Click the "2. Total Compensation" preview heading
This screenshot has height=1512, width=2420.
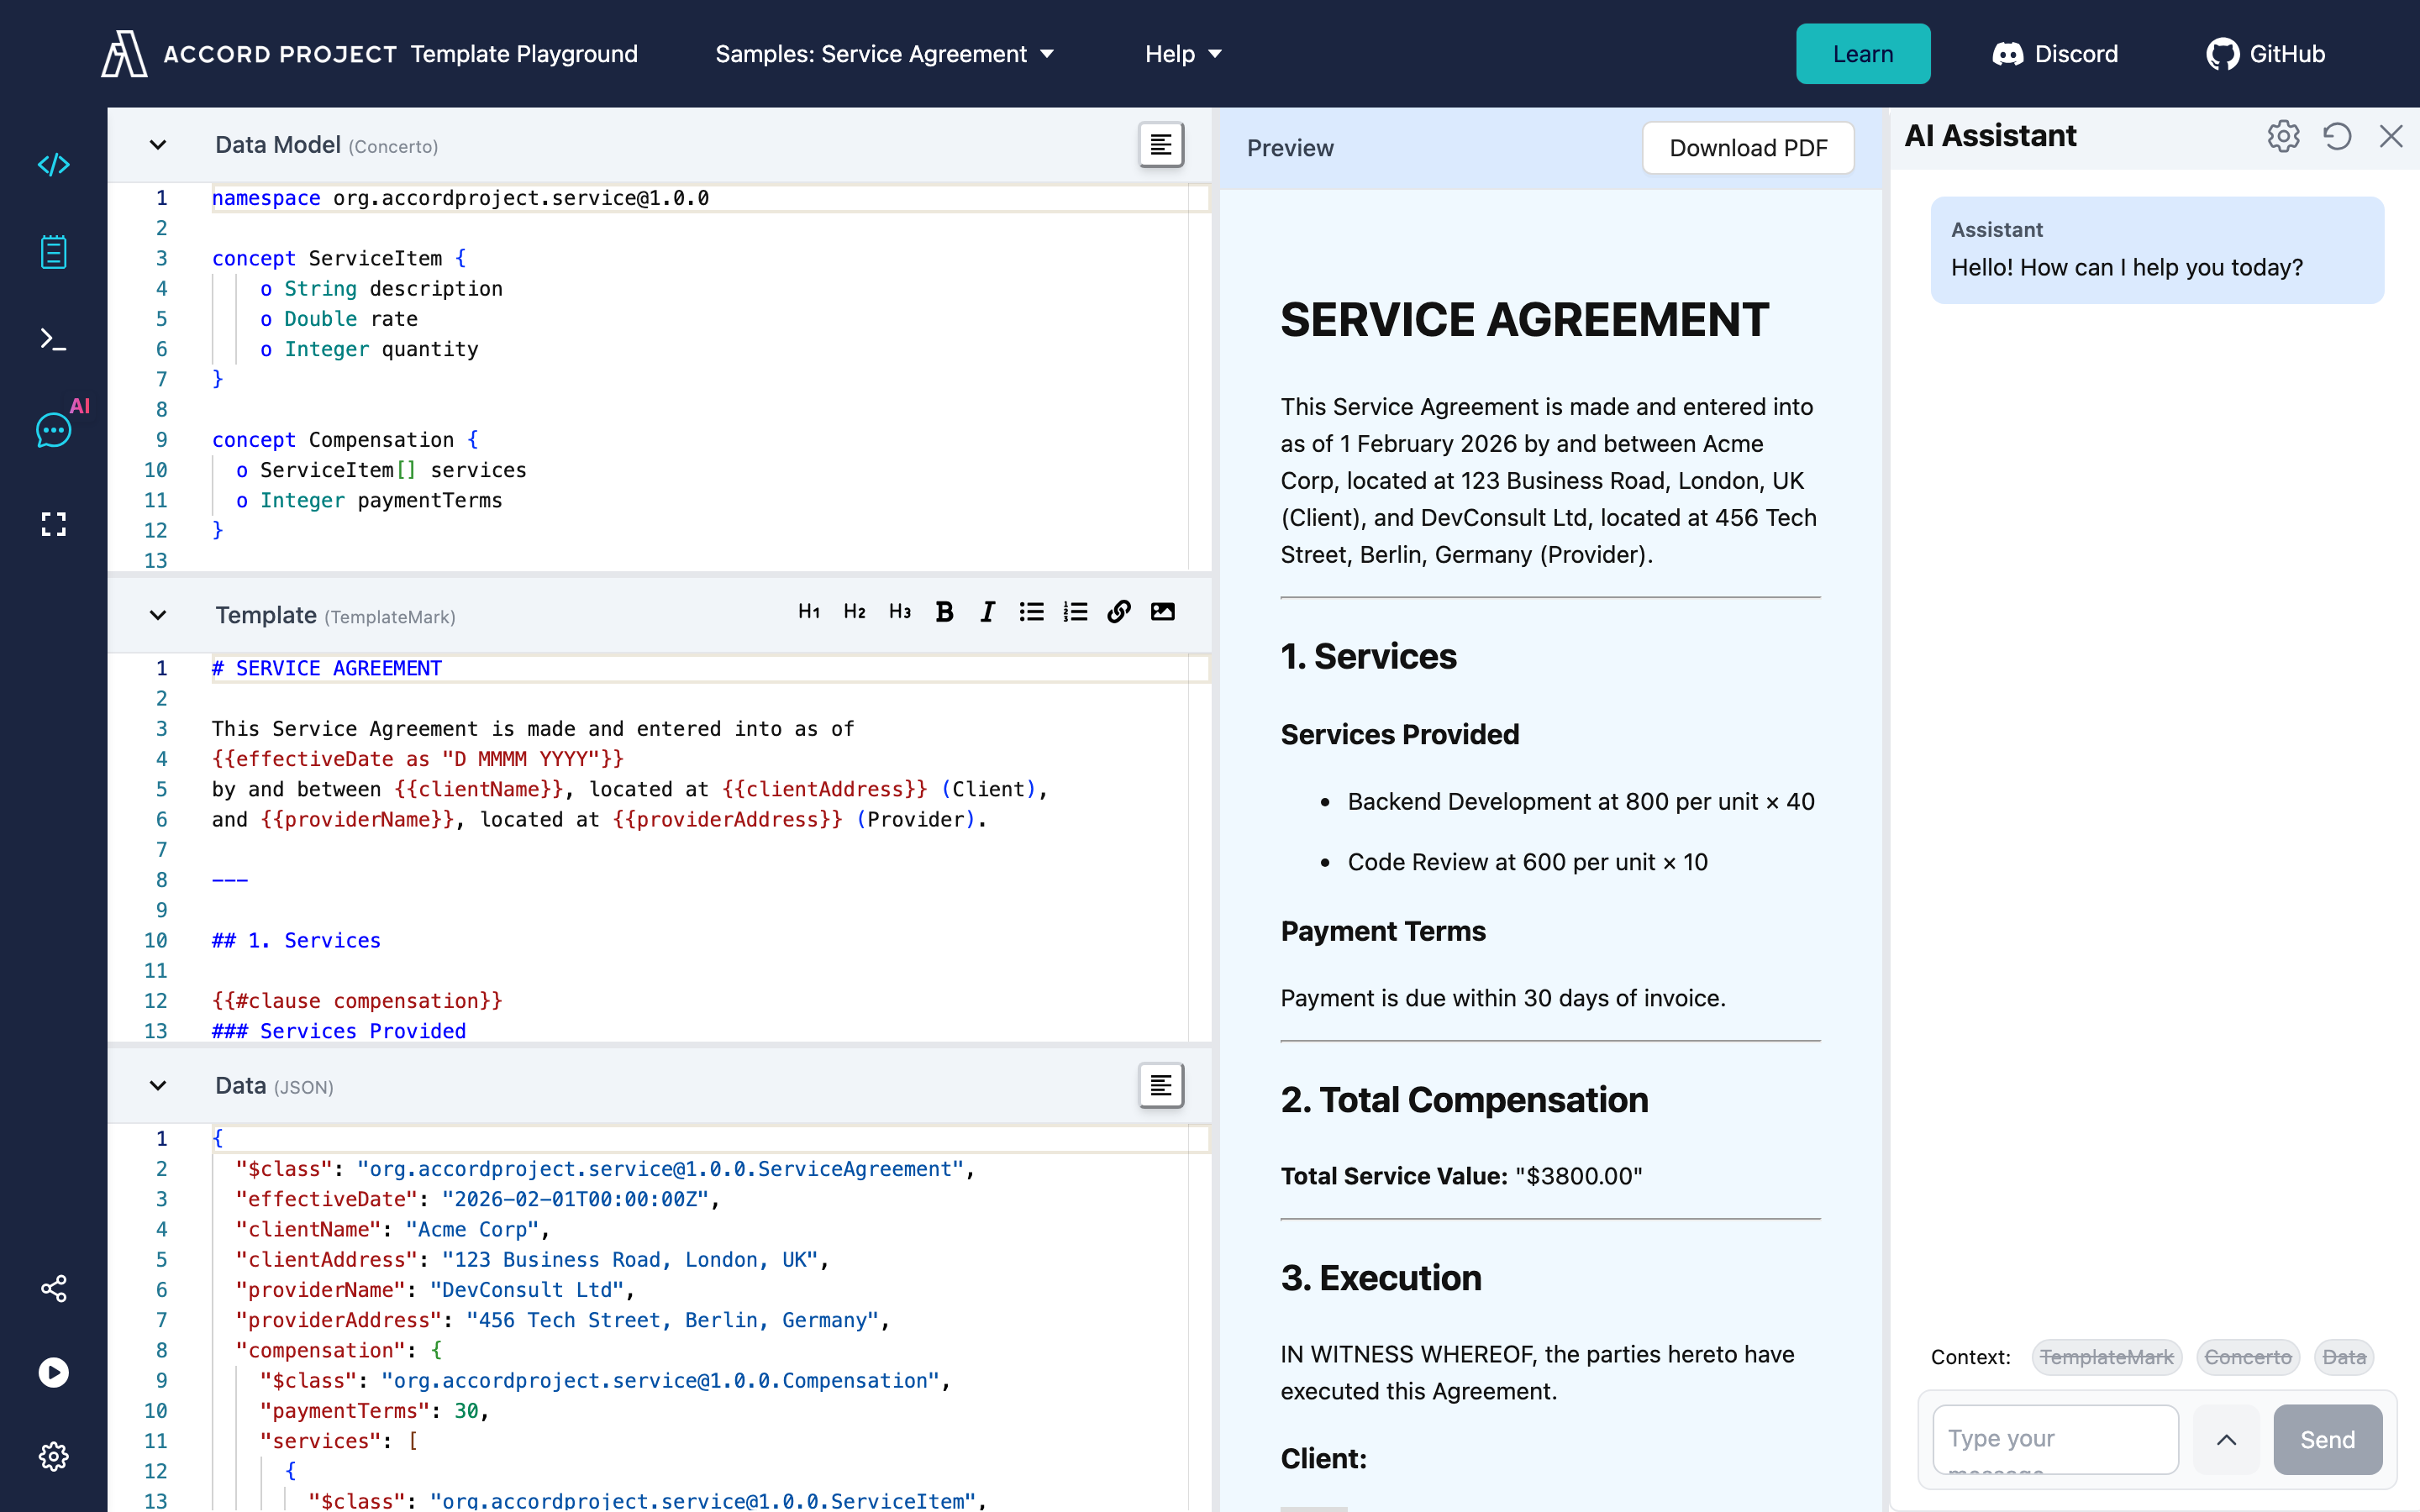[x=1464, y=1100]
